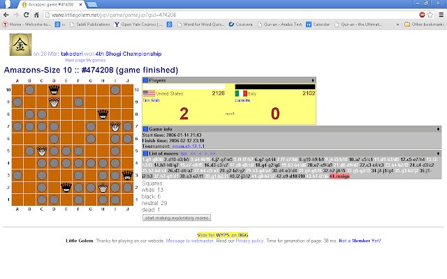
Task: Reload the page with the refresh icon
Action: click(27, 15)
